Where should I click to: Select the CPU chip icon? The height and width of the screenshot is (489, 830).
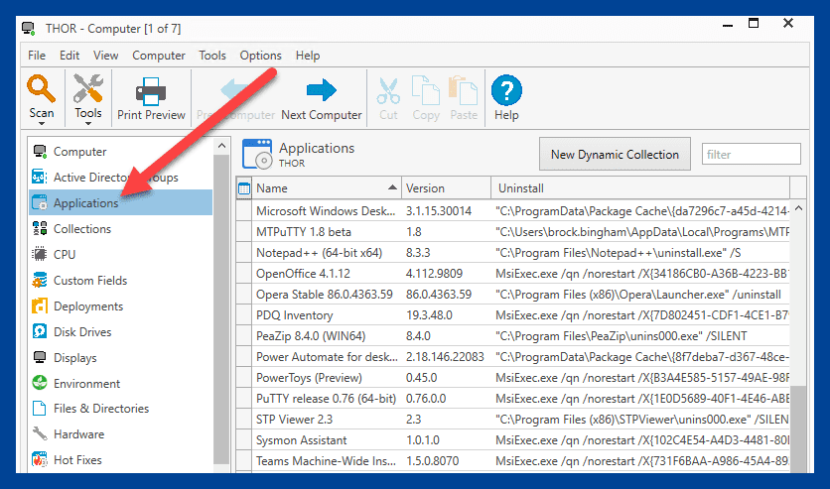(40, 254)
